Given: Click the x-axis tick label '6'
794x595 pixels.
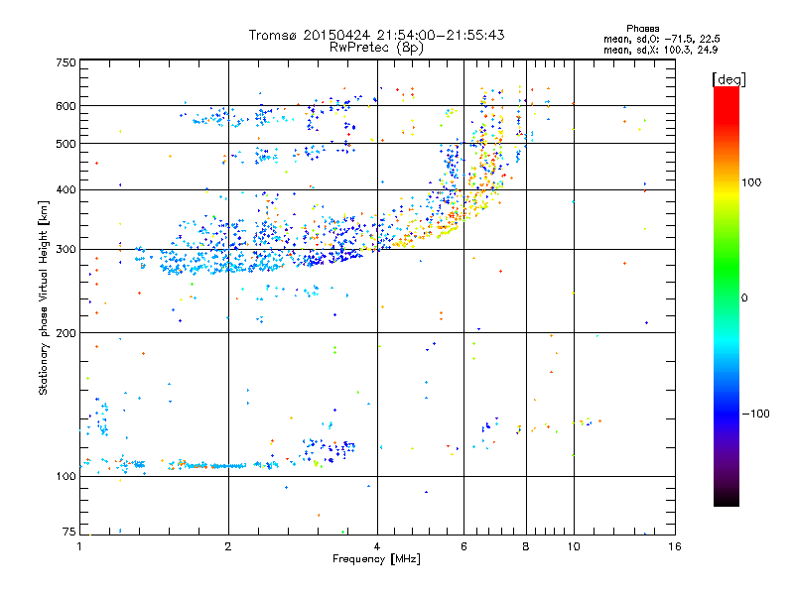Looking at the screenshot, I should tap(463, 546).
